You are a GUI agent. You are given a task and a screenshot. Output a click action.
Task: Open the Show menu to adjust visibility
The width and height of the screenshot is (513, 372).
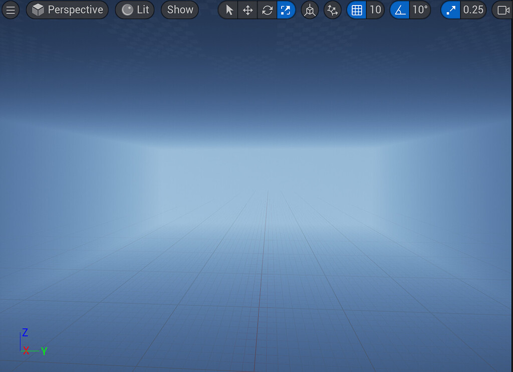(179, 10)
